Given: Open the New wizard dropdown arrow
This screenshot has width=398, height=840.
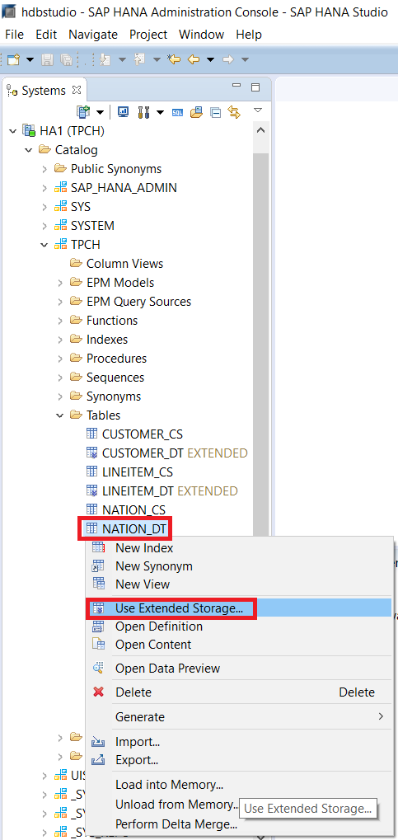Looking at the screenshot, I should point(30,59).
